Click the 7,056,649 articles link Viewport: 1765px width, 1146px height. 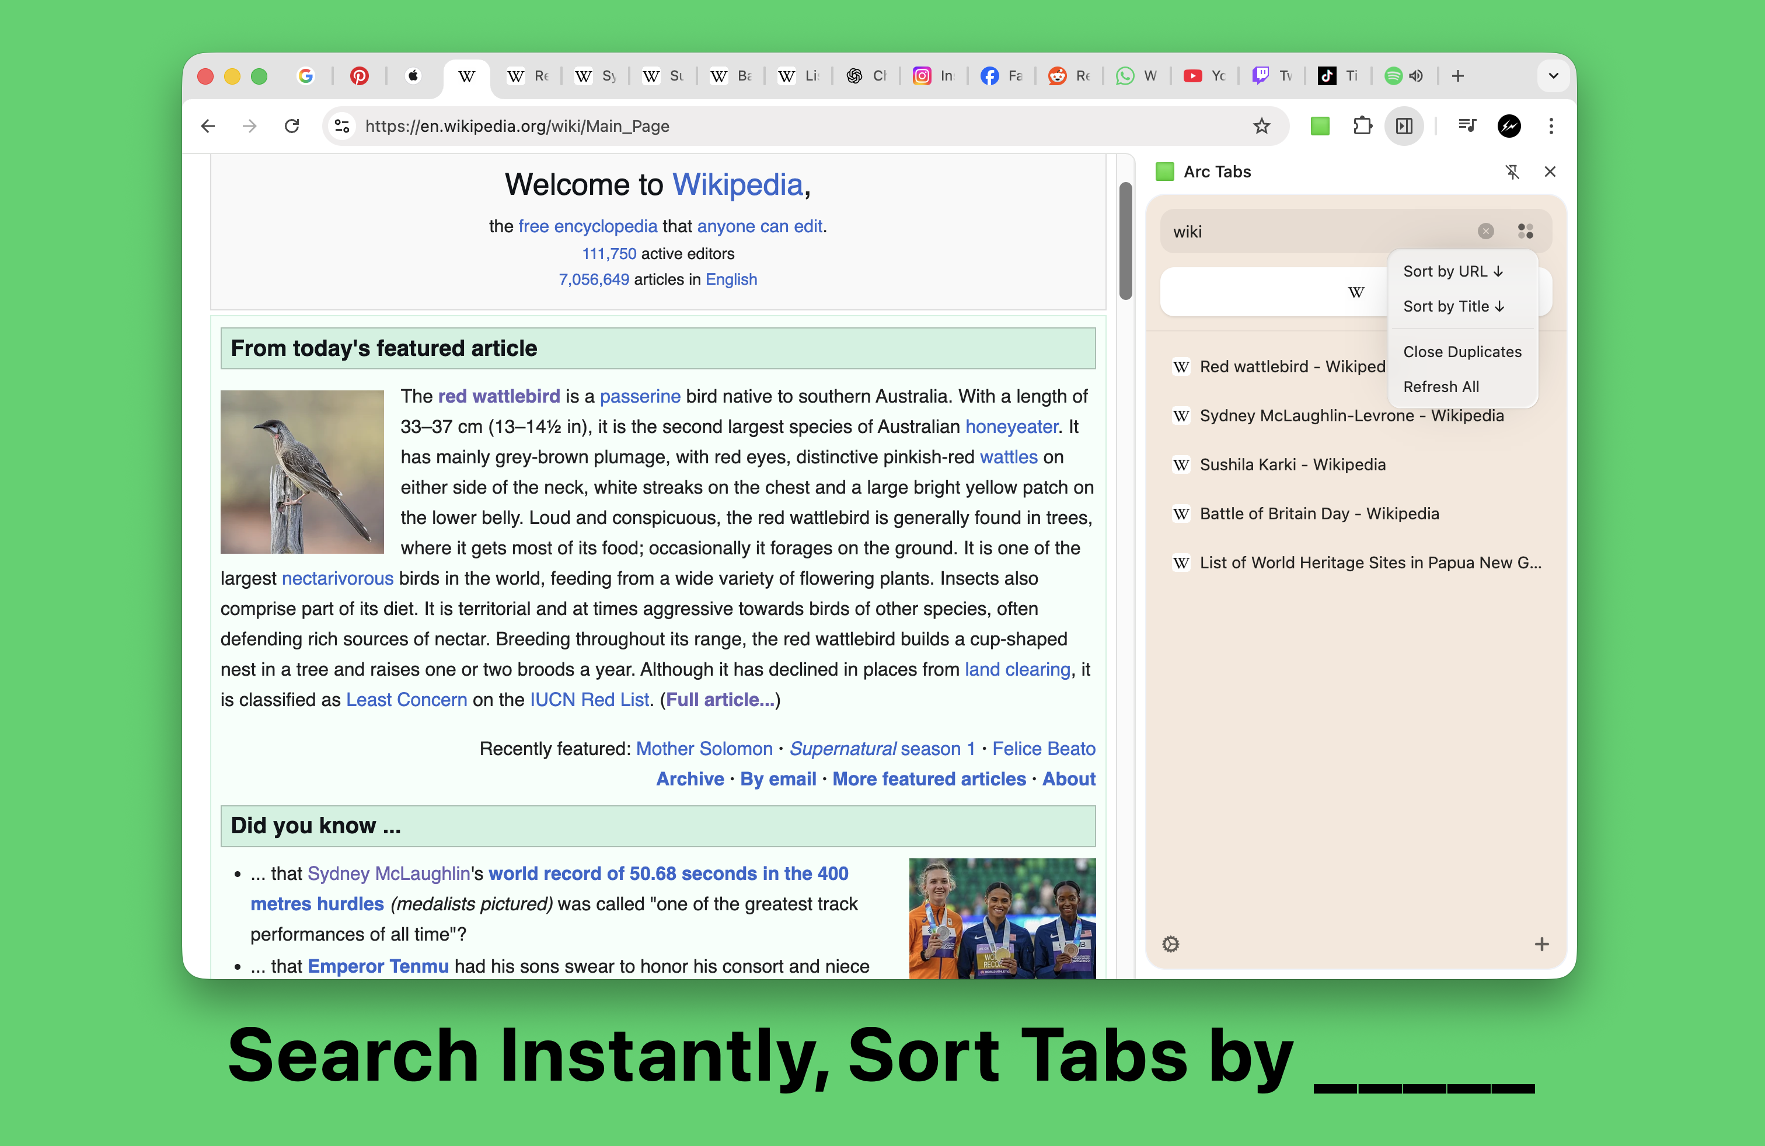(593, 279)
